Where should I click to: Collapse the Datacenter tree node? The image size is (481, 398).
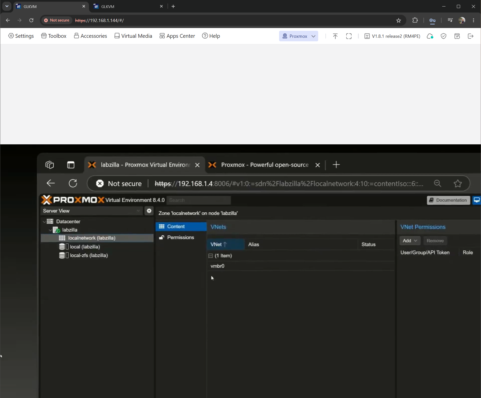[x=44, y=222]
